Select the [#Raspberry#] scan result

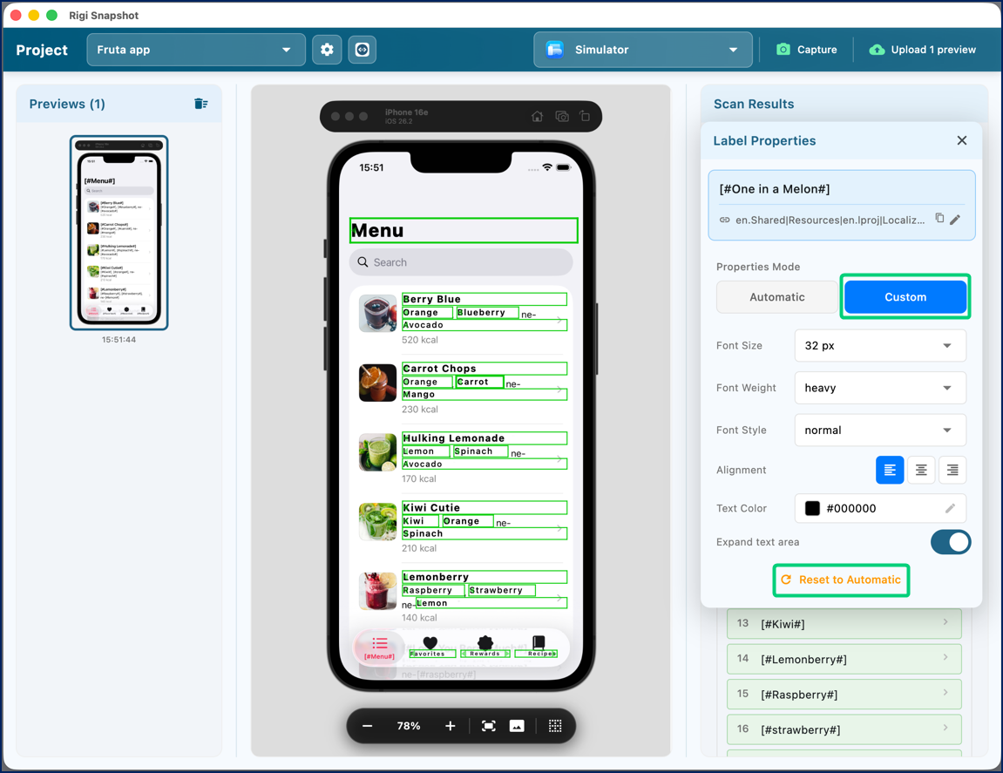pos(844,695)
